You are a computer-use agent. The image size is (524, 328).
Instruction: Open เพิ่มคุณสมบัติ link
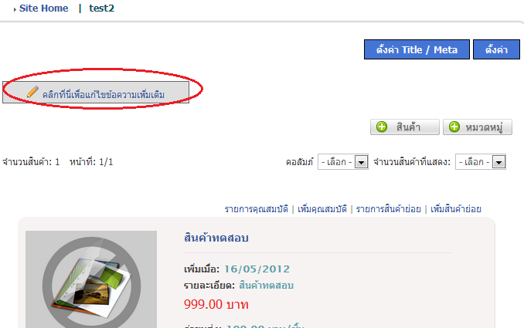(322, 209)
